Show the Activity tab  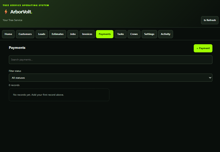point(165,34)
